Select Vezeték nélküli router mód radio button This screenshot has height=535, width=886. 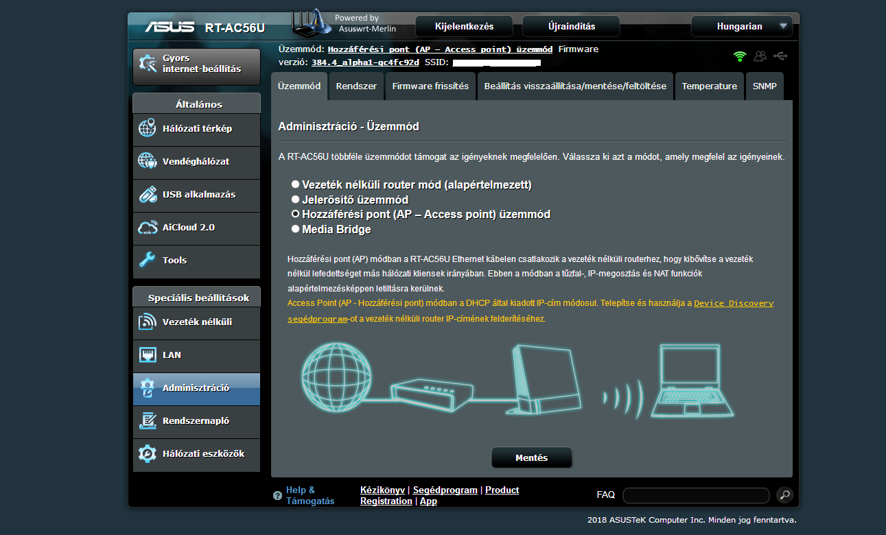(x=295, y=185)
